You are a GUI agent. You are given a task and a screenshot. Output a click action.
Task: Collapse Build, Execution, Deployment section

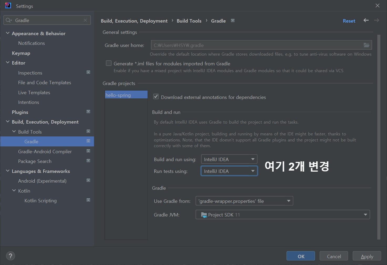click(x=8, y=121)
